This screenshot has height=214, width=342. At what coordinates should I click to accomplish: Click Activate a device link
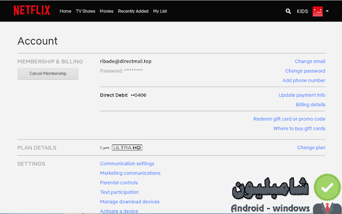point(119,211)
